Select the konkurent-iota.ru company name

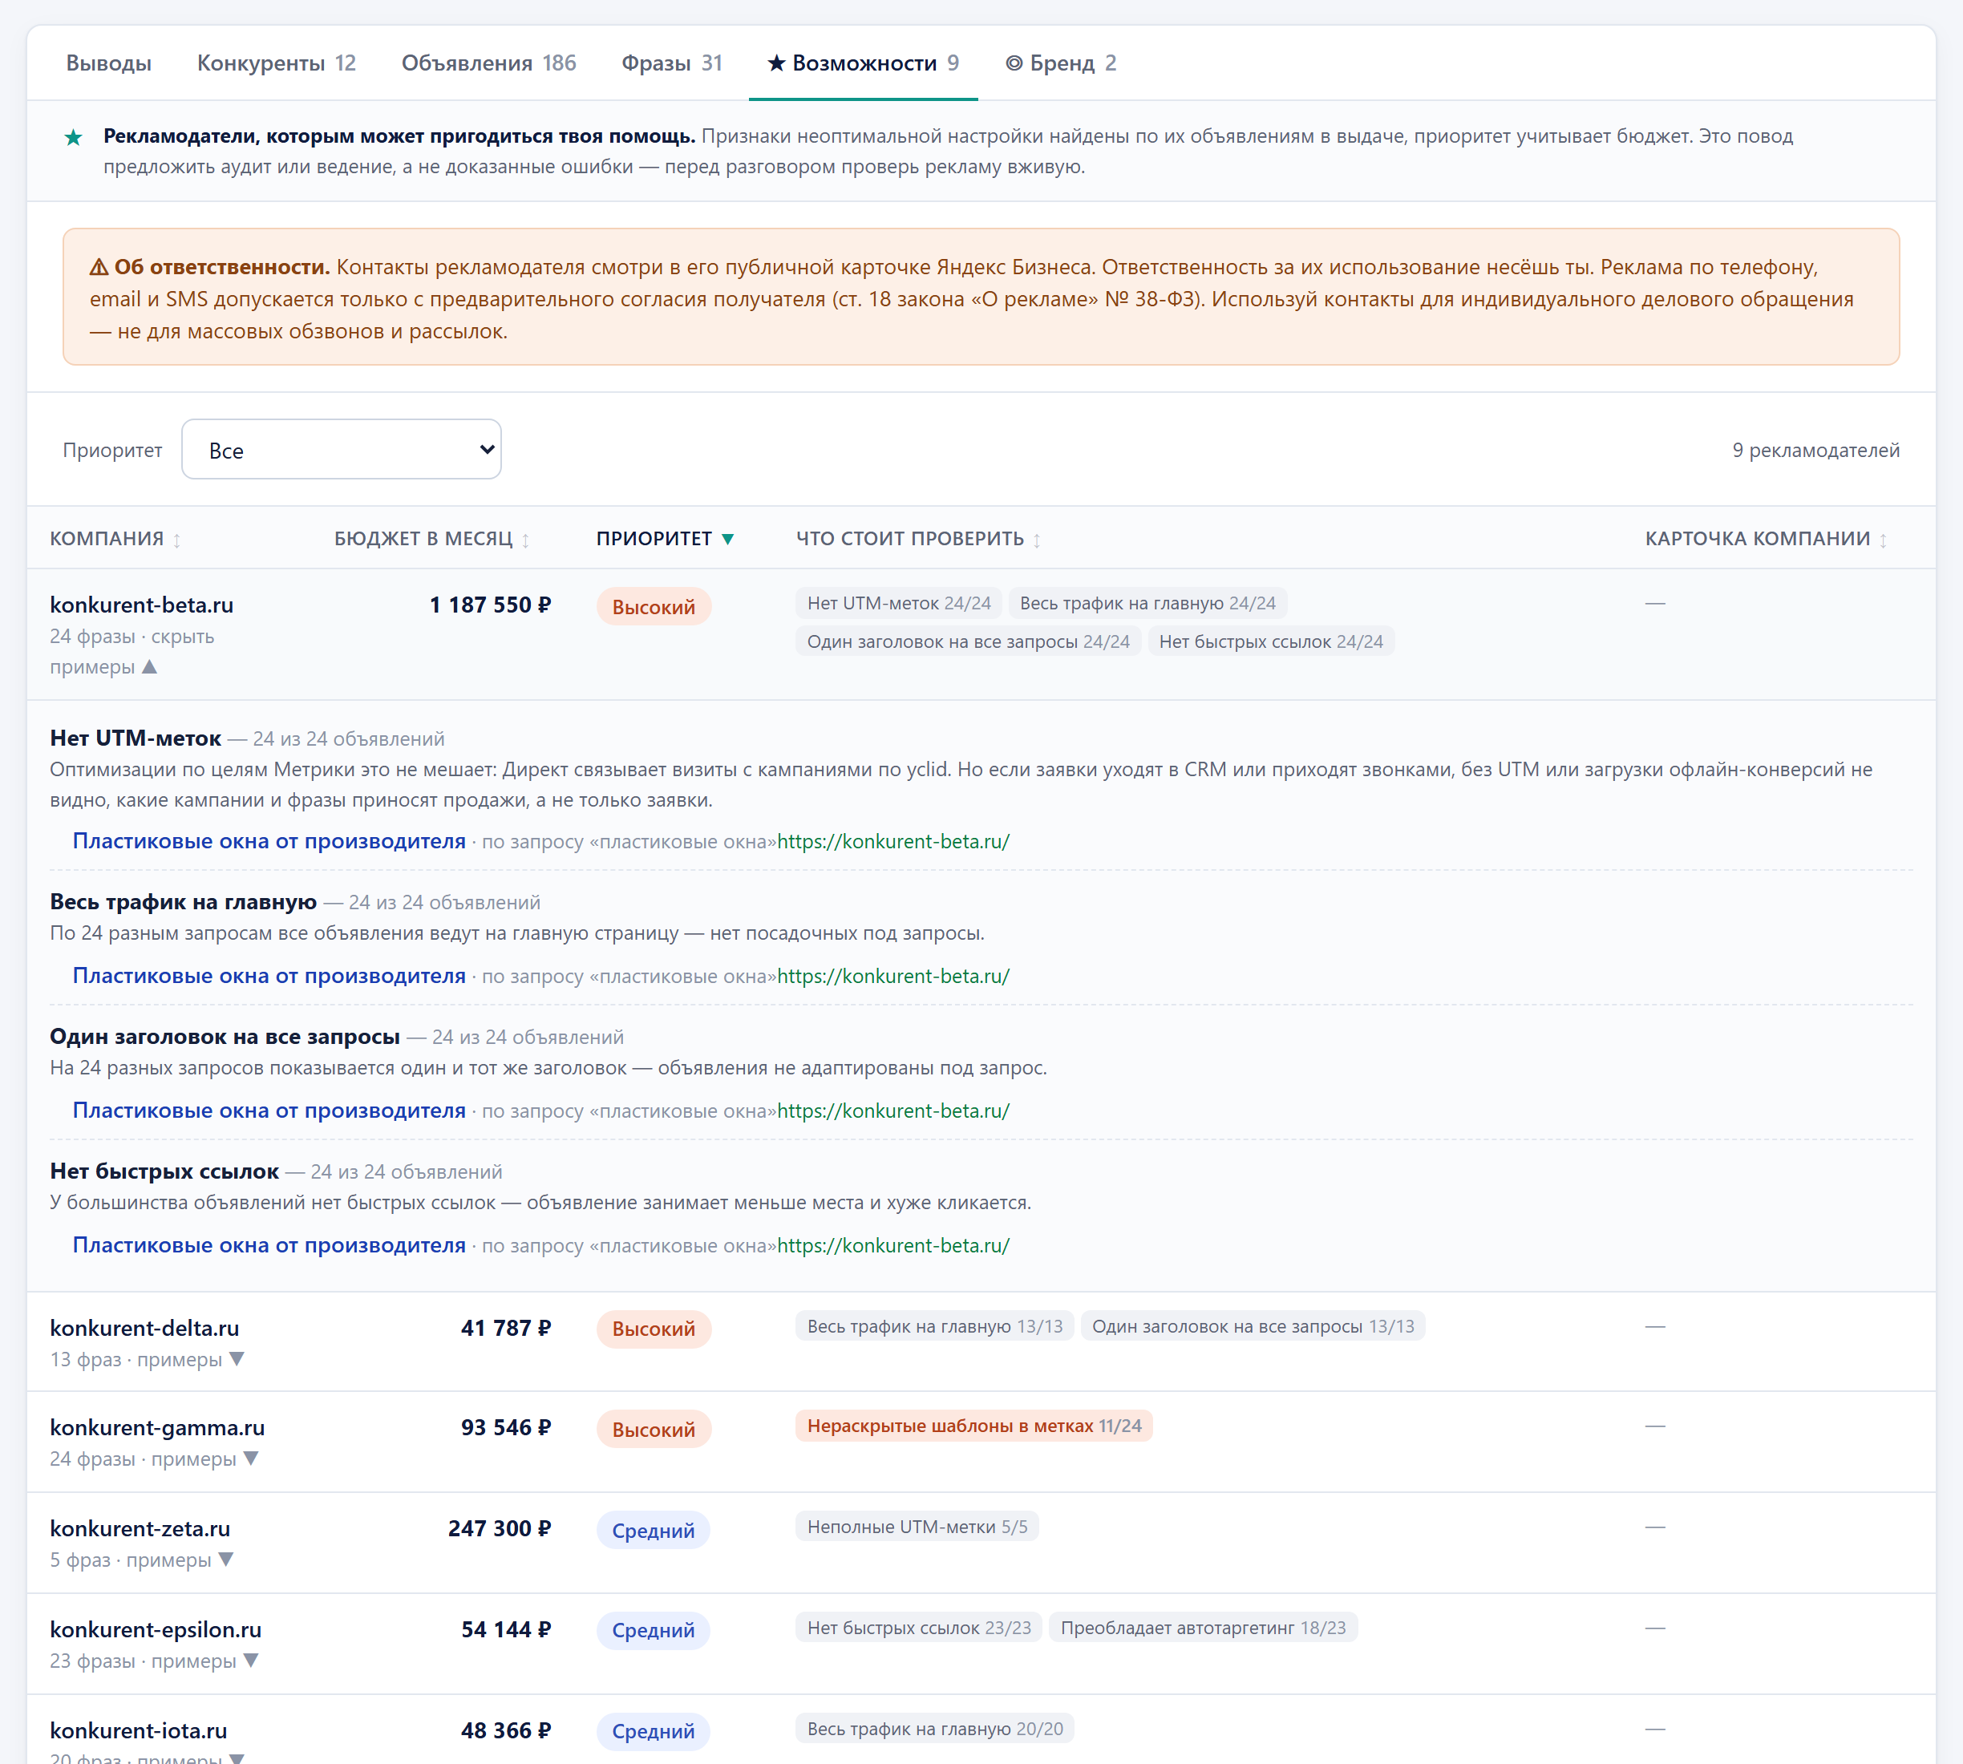[x=139, y=1730]
